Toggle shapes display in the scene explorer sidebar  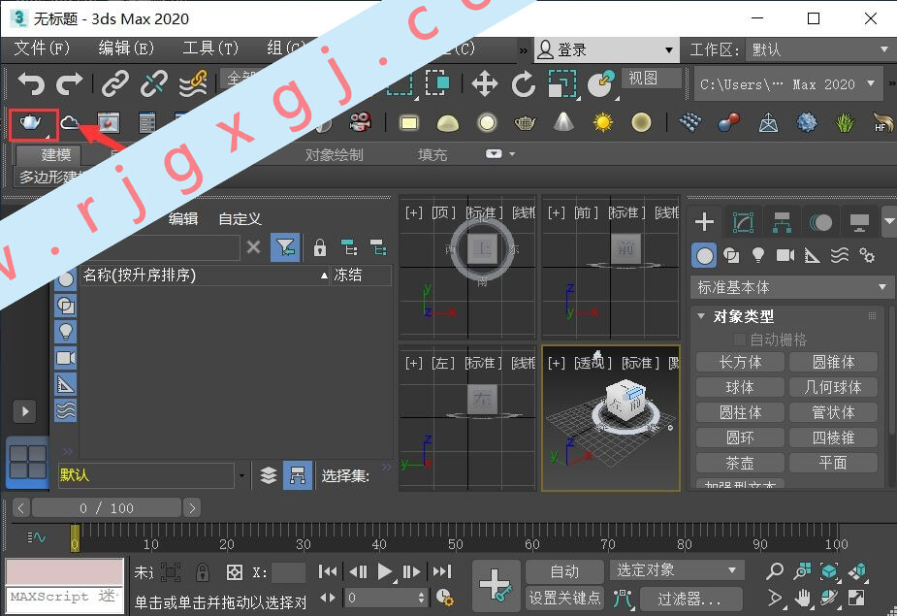point(66,306)
